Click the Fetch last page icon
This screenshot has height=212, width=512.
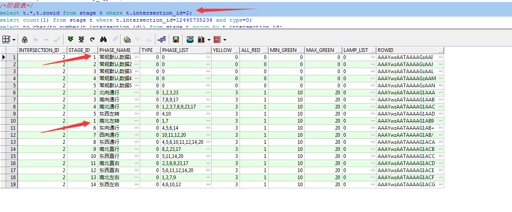coord(81,39)
